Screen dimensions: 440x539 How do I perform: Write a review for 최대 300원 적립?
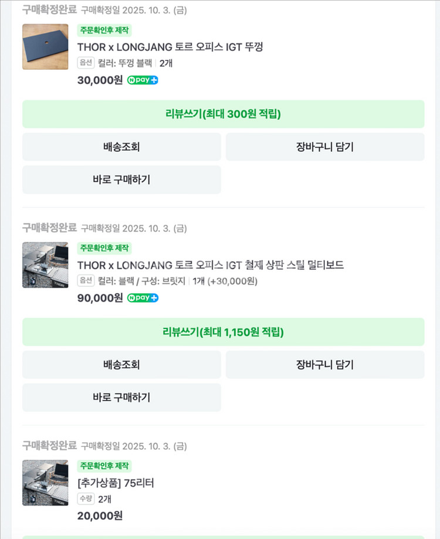pos(223,114)
